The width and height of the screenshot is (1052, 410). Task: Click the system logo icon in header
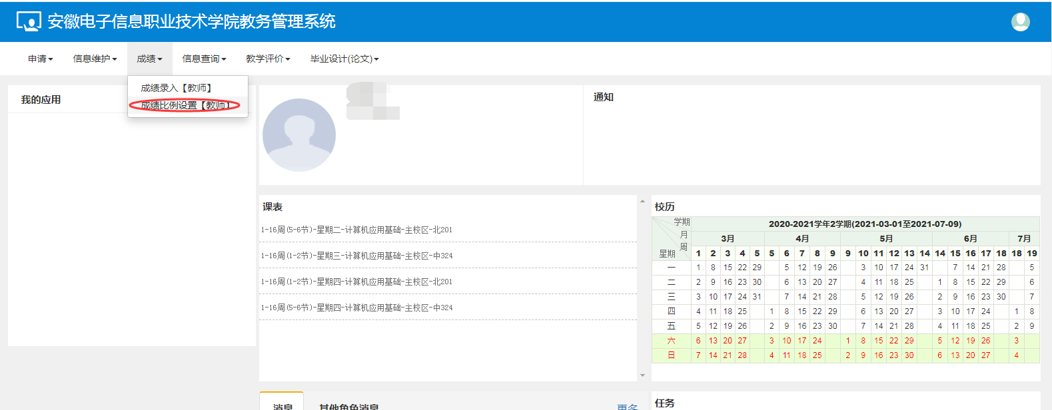click(29, 22)
